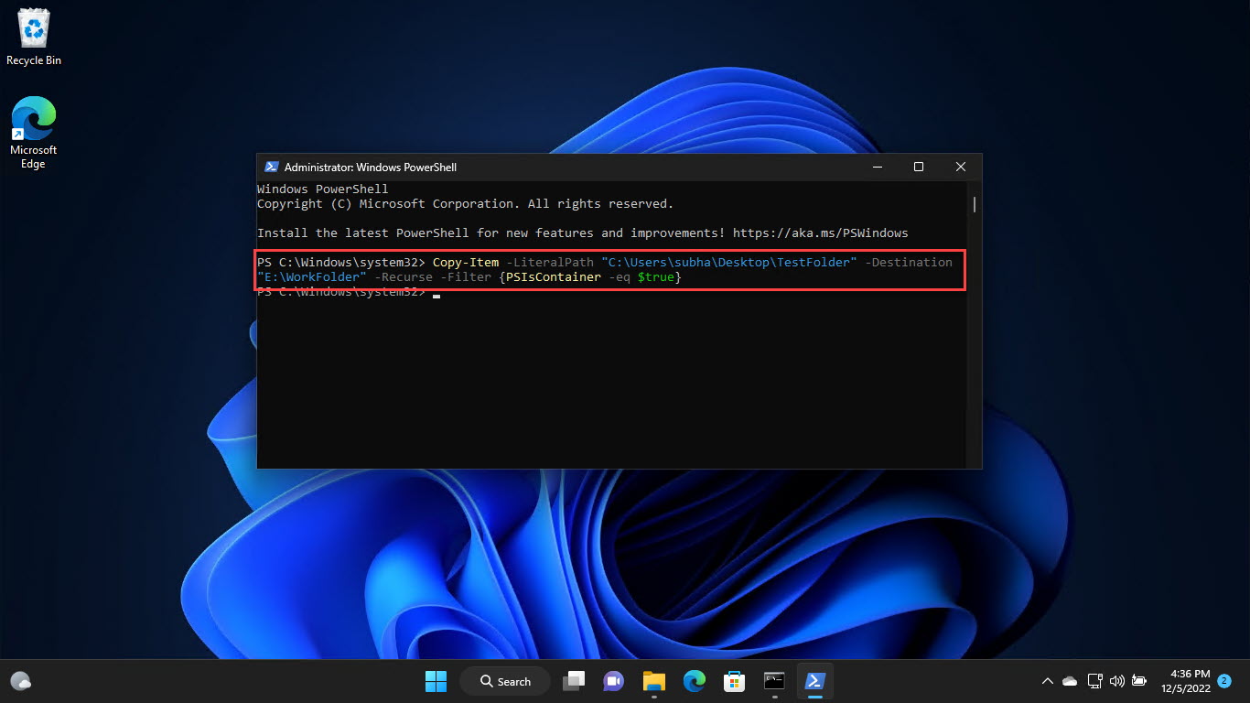The width and height of the screenshot is (1250, 703).
Task: Expand hidden icons with the tray chevron
Action: pos(1047,681)
